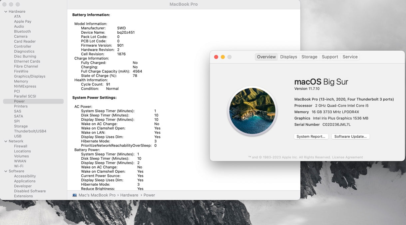406x225 pixels.
Task: Click the macOS Big Sur logo image
Action: pos(252,111)
